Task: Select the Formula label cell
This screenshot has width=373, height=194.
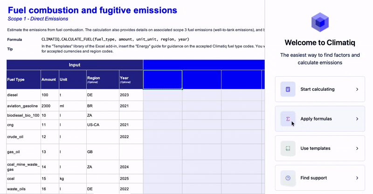Action: click(14, 40)
